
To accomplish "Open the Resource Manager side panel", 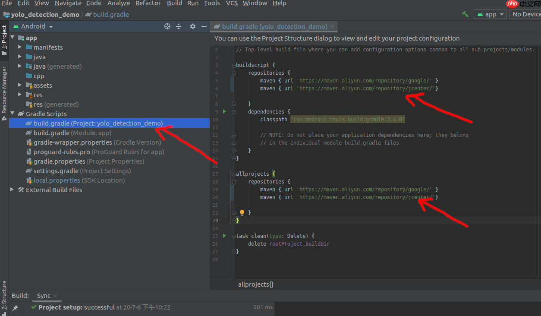I will [x=4, y=89].
